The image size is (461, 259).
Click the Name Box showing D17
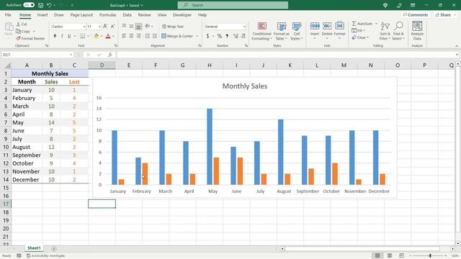coord(37,55)
